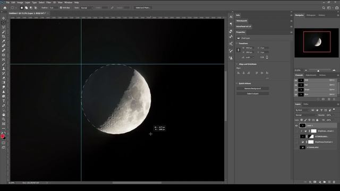Click the Transform width input field
340x191 pixels.
pos(250,48)
